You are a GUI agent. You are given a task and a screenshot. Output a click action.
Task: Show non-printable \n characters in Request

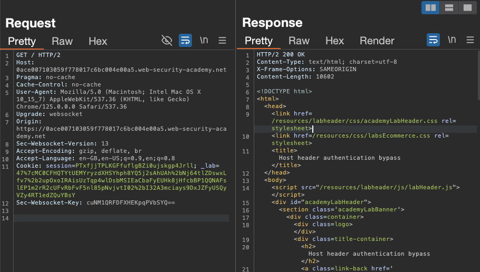click(x=204, y=41)
